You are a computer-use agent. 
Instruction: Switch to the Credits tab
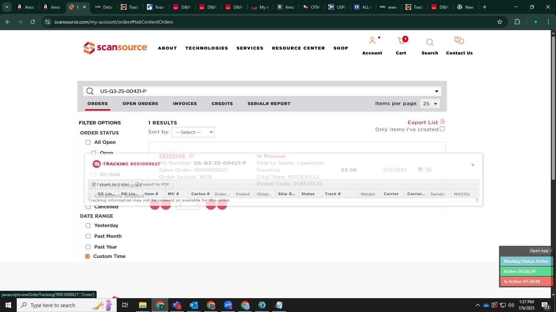coord(222,104)
